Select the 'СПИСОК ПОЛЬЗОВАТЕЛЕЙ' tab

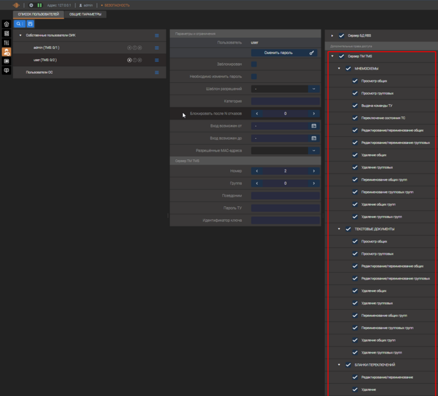(x=38, y=14)
